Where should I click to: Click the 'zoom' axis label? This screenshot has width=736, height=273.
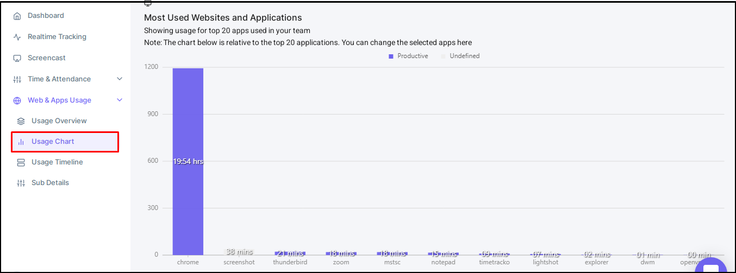pos(341,262)
